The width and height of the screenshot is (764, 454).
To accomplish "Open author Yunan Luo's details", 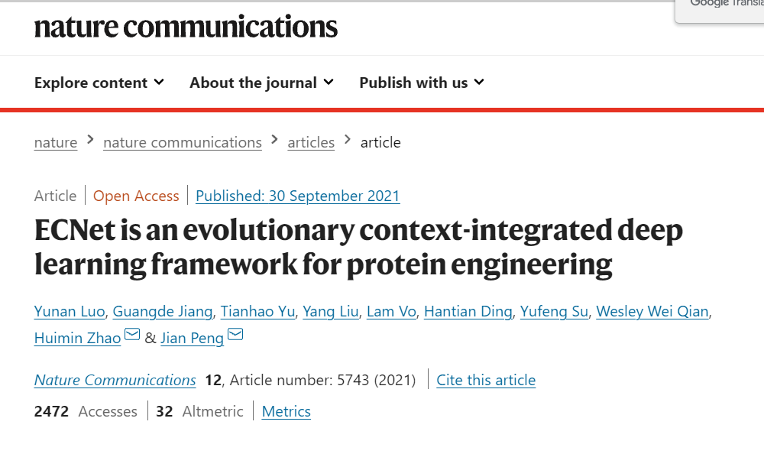I will click(71, 311).
